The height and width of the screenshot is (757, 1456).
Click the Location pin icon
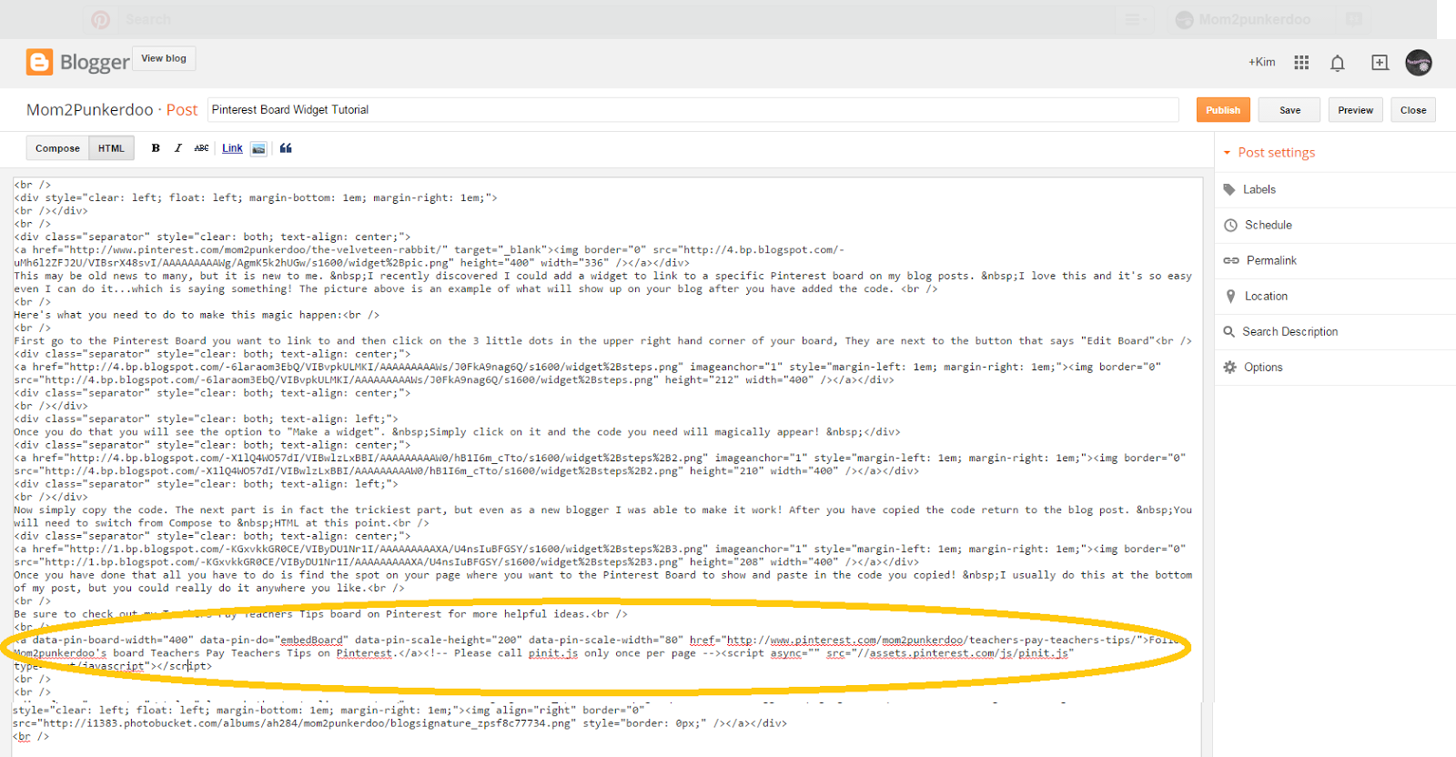coord(1230,296)
